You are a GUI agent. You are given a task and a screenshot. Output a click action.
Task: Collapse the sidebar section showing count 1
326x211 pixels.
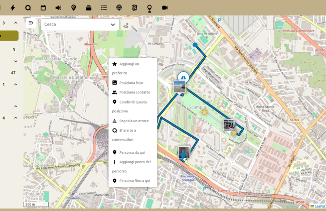16,84
